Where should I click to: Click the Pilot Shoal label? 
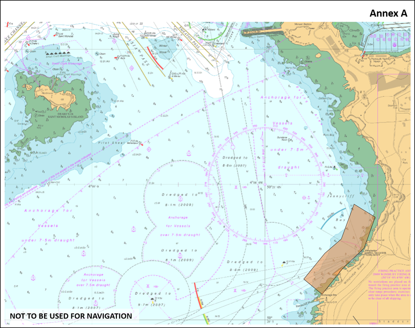coord(111,143)
